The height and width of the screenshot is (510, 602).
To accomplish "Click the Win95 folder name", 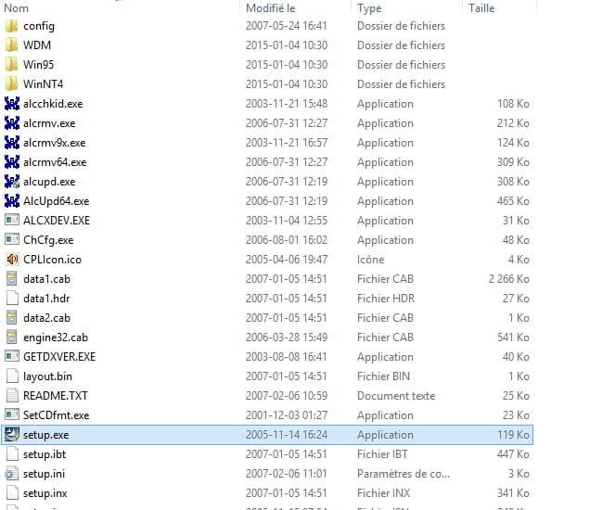I will tap(38, 65).
